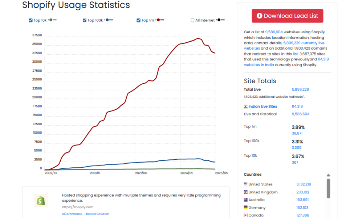Click the Germany flag icon

pyautogui.click(x=246, y=207)
